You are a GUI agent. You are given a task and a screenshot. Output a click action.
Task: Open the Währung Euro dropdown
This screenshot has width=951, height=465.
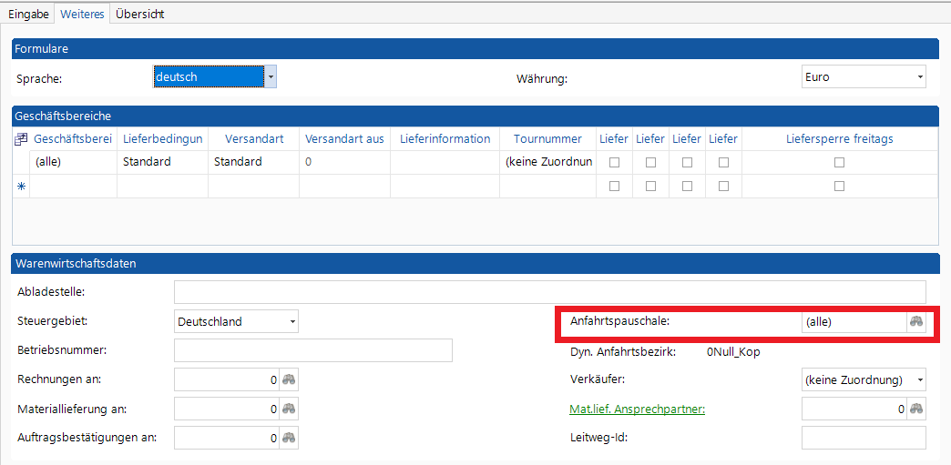click(x=920, y=77)
